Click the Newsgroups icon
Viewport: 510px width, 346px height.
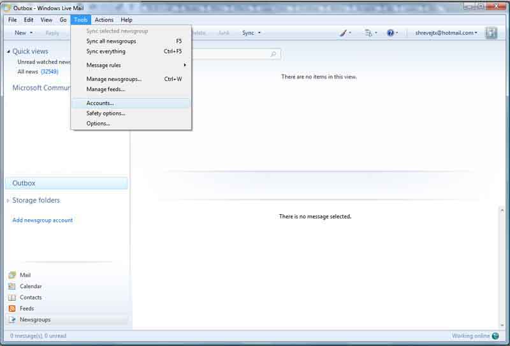pos(12,319)
